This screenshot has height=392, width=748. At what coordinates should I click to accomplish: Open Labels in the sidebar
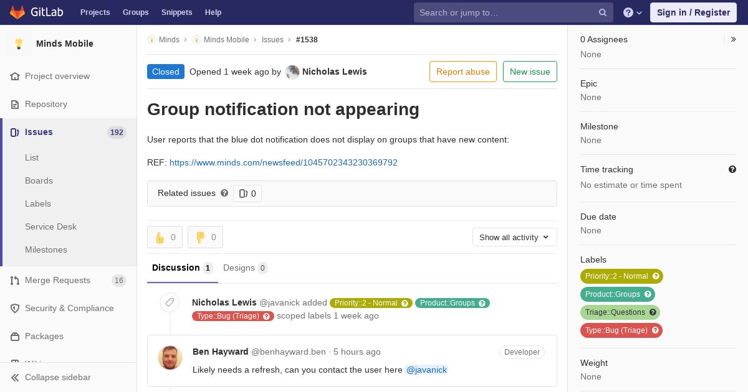(x=38, y=203)
